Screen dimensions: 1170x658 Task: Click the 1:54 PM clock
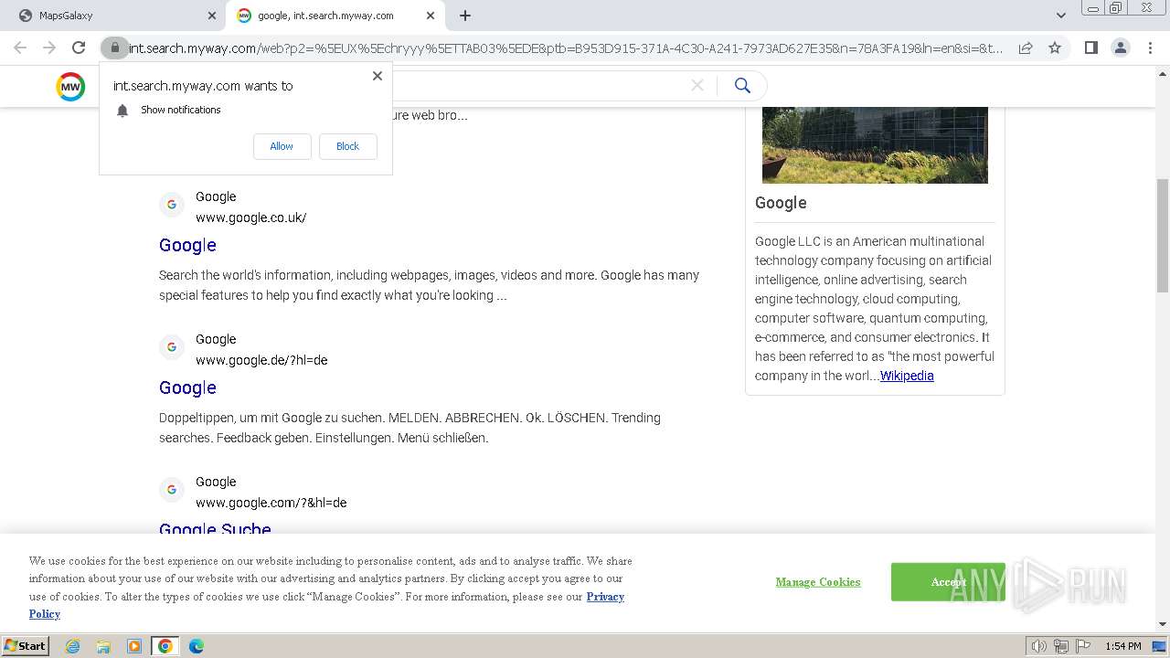(1122, 646)
